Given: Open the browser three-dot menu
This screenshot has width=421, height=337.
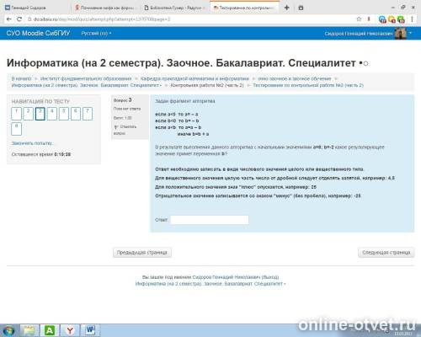Looking at the screenshot, I should point(412,19).
